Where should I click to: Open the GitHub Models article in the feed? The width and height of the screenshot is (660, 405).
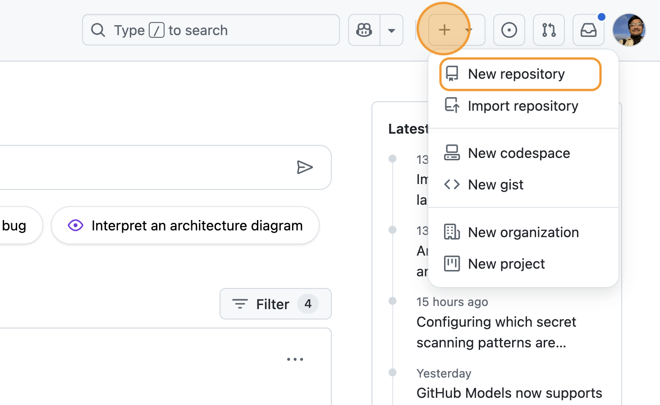tap(509, 393)
